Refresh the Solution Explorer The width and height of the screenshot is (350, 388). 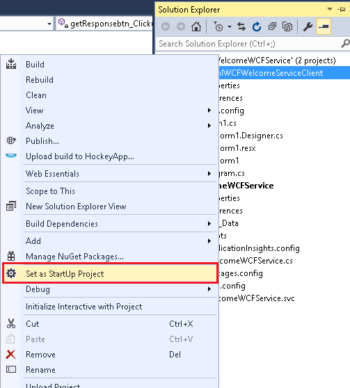click(x=257, y=26)
